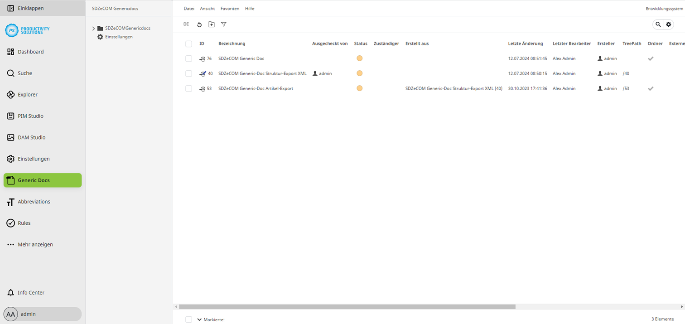Tick the checkbox next to Markierte
Screen dimensions: 685x324
(x=188, y=319)
